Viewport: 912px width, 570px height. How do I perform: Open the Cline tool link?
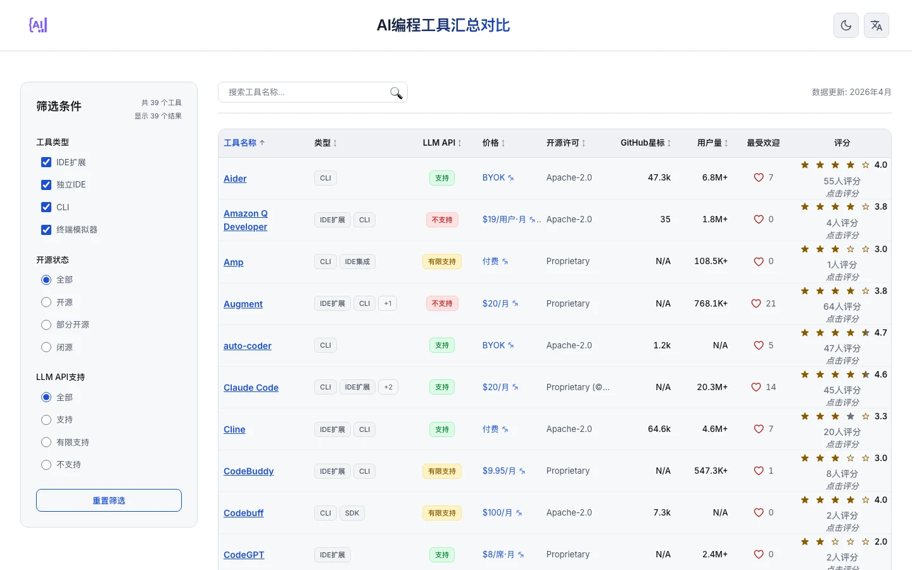(x=234, y=429)
